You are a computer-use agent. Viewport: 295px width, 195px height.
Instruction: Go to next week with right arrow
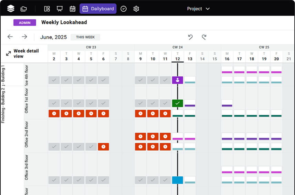pos(24,37)
